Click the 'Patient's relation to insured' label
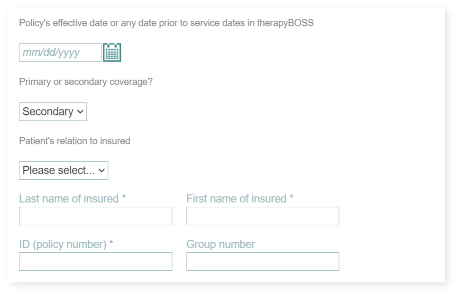Screen dimensions: 456x293 coord(74,141)
